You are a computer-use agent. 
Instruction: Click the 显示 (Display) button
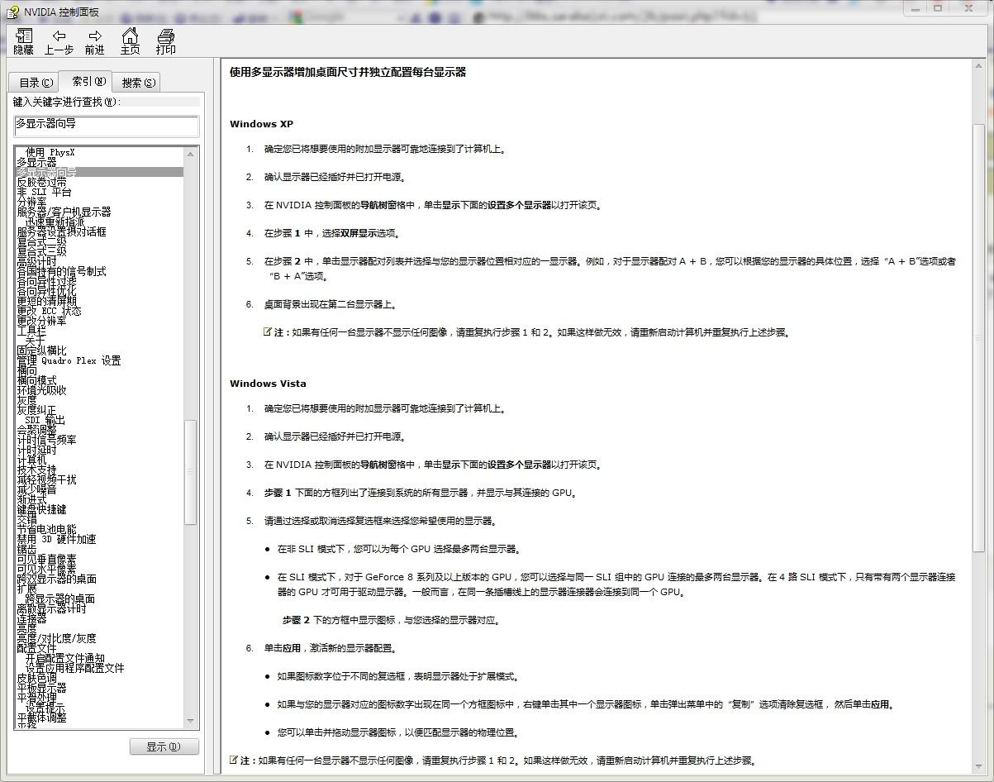pyautogui.click(x=164, y=746)
